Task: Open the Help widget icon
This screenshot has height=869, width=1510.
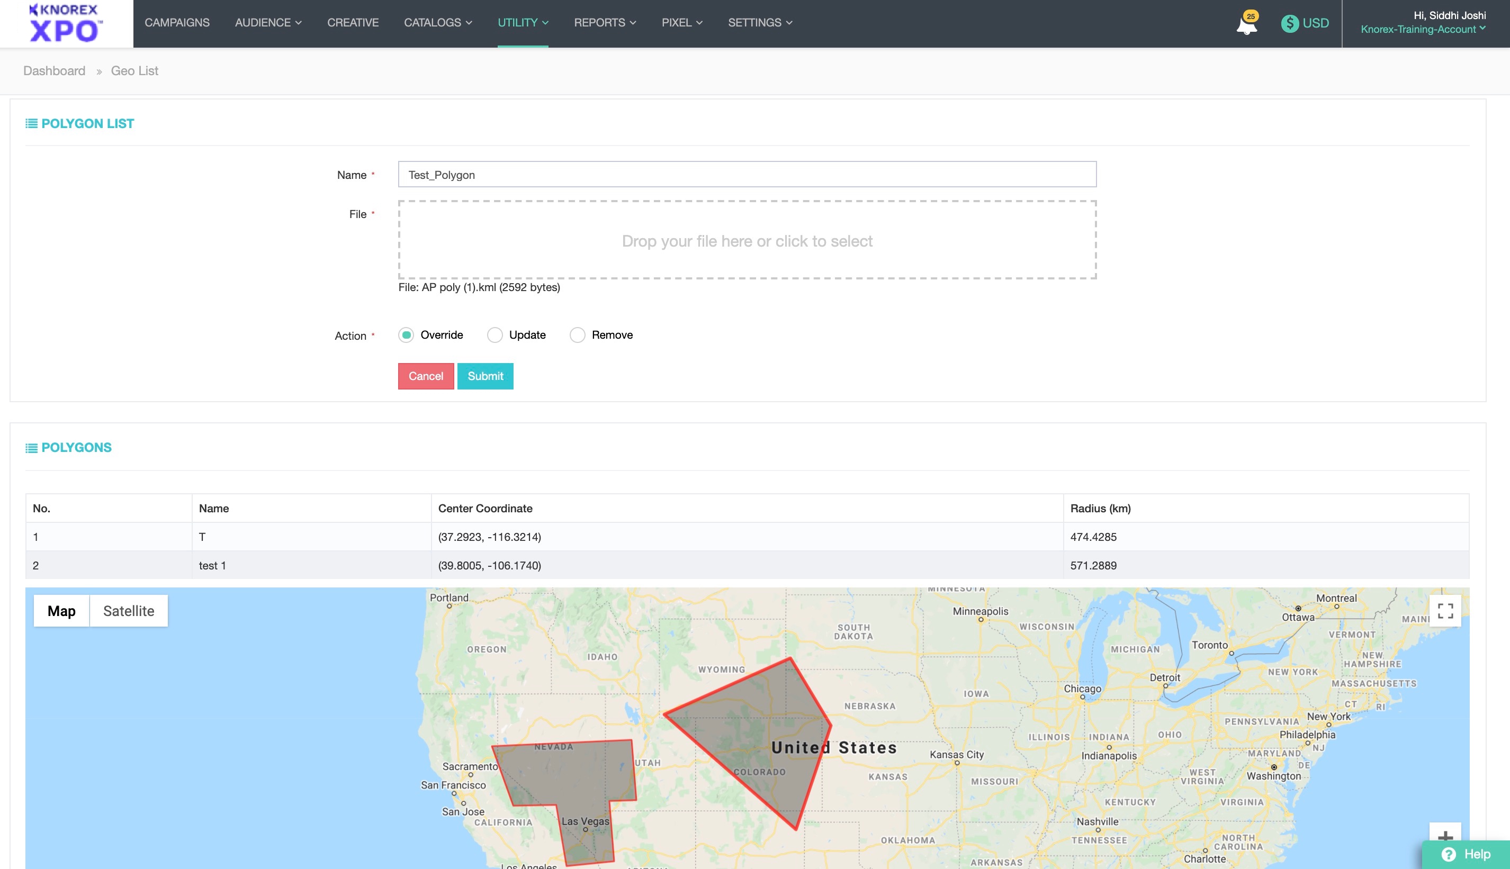Action: coord(1449,854)
